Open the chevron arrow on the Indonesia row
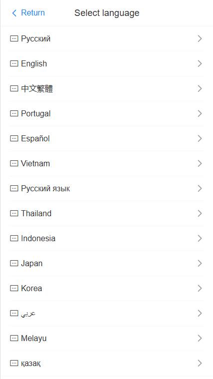This screenshot has width=213, height=379. 200,238
